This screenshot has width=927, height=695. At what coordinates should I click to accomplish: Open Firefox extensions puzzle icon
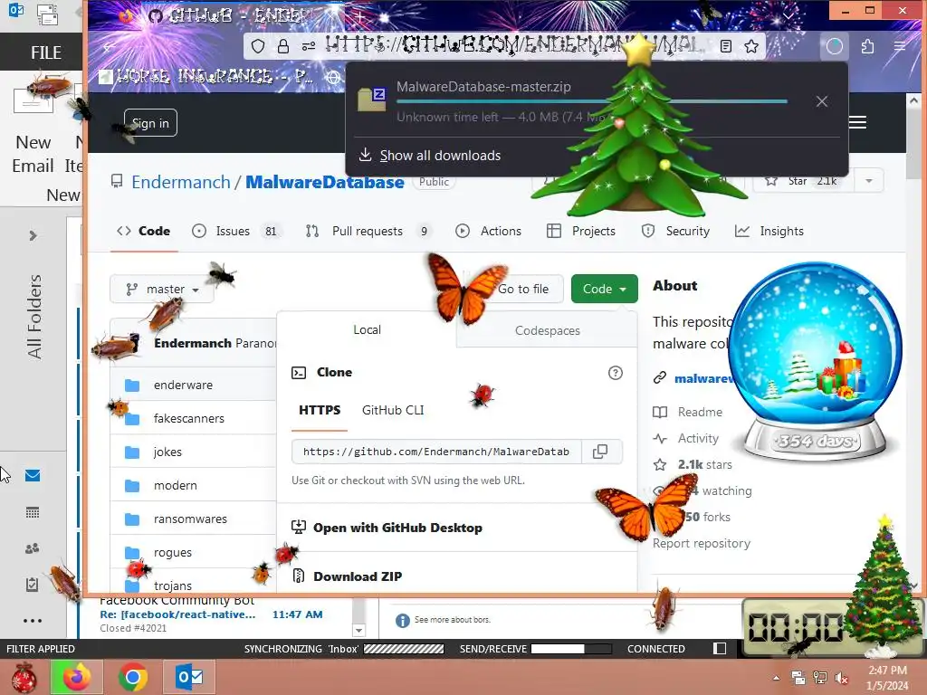867,46
